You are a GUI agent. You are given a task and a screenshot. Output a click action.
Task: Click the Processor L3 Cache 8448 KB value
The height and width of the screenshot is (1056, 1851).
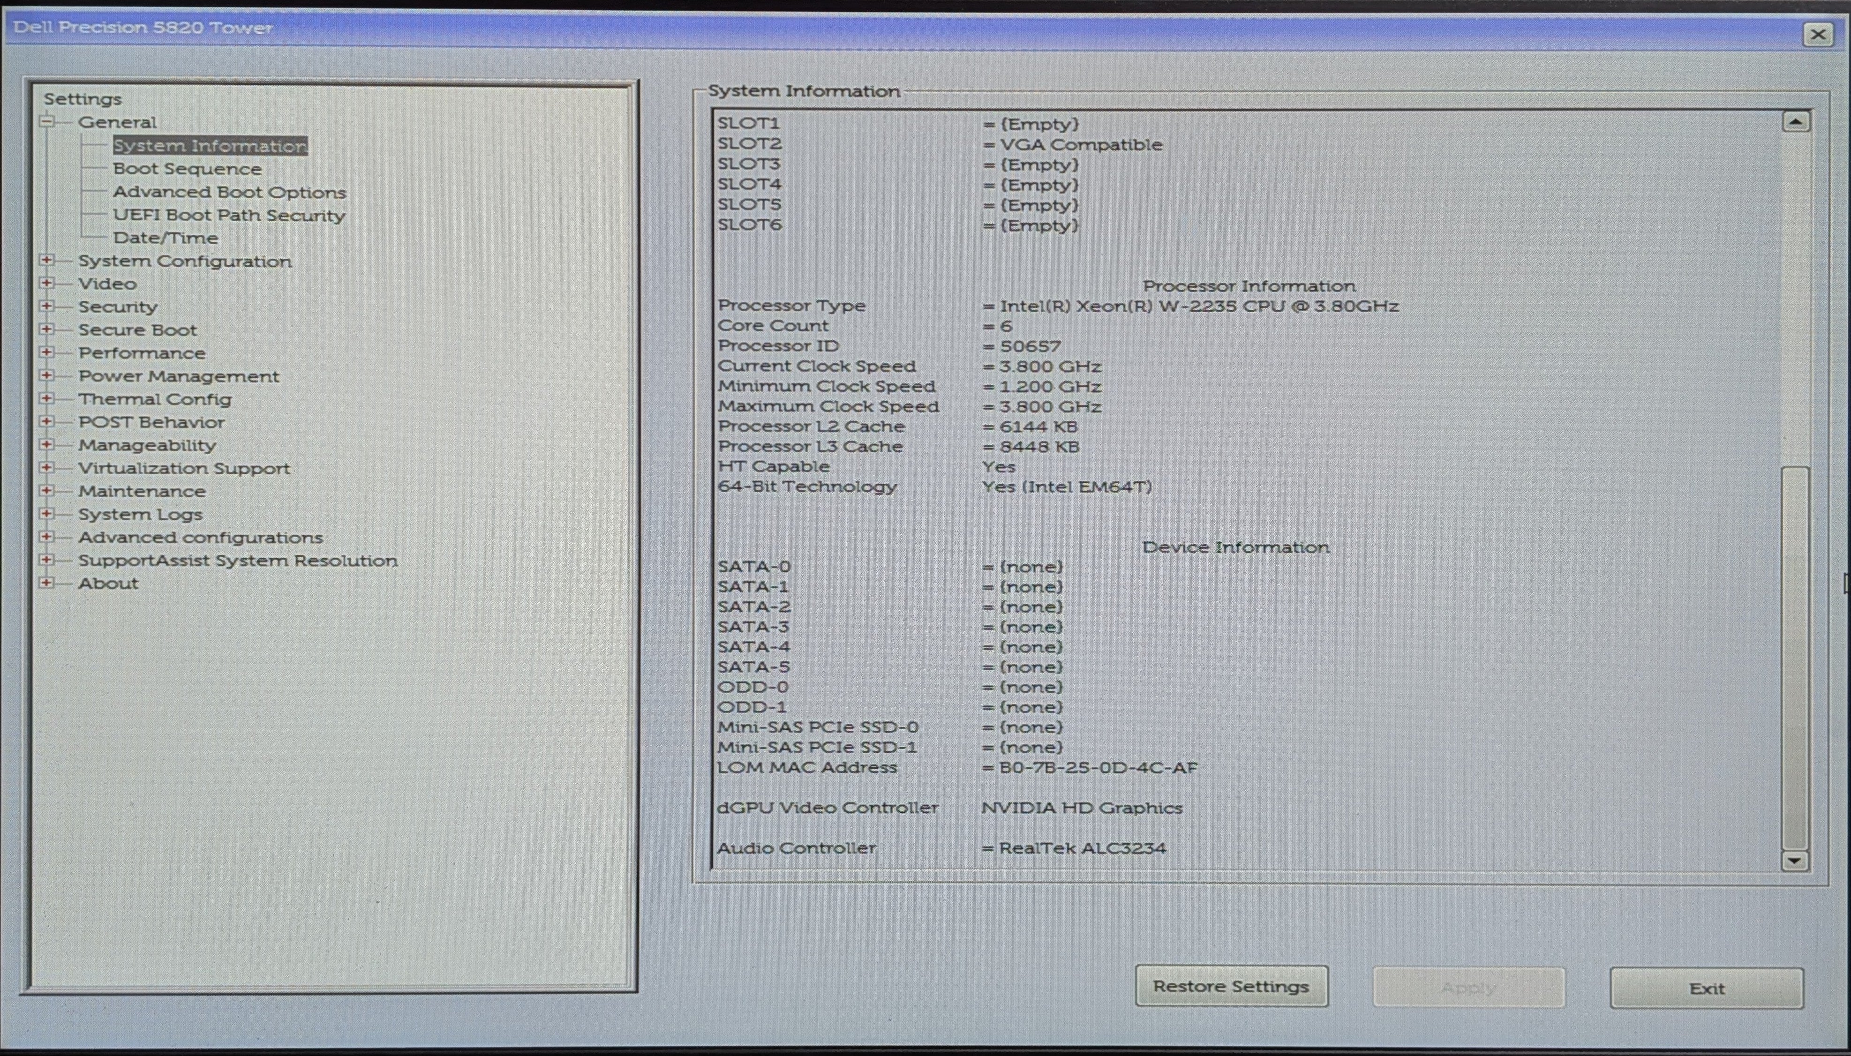[x=1039, y=447]
